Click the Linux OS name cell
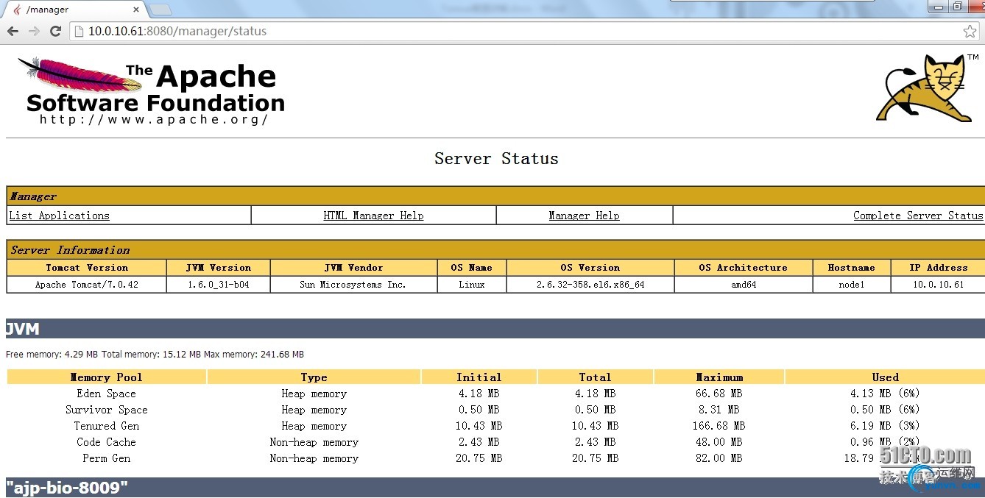 [x=472, y=285]
